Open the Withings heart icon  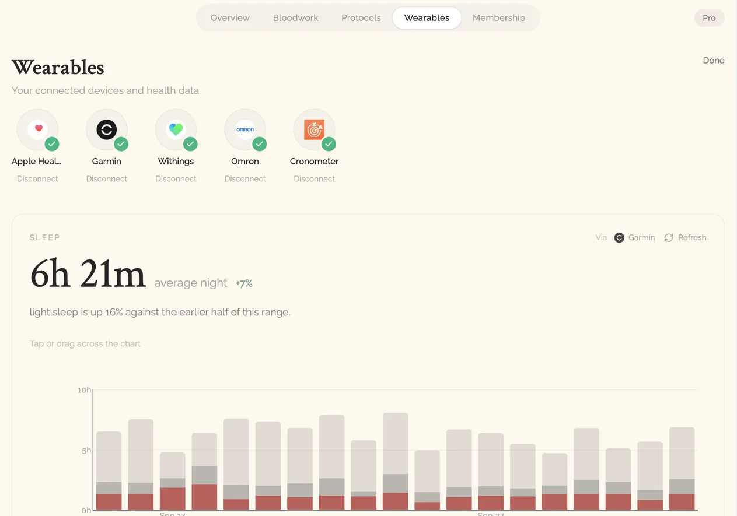[x=176, y=129]
